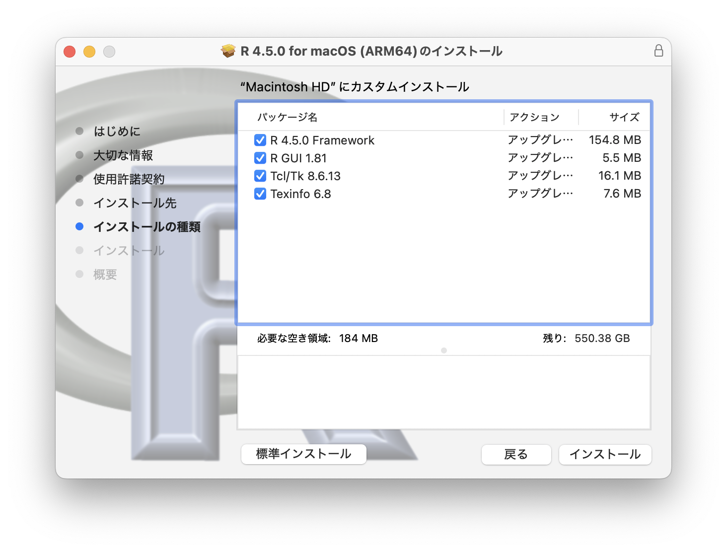Viewport: 727px width, 552px height.
Task: Click the 5.5 MB size value
Action: pos(622,158)
